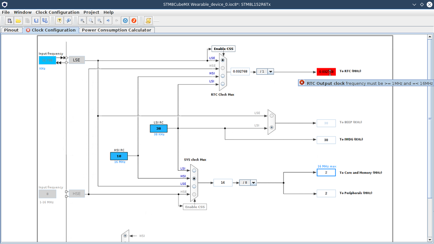Click the HSE input frequency field showing 8
This screenshot has width=434, height=244.
click(47, 194)
